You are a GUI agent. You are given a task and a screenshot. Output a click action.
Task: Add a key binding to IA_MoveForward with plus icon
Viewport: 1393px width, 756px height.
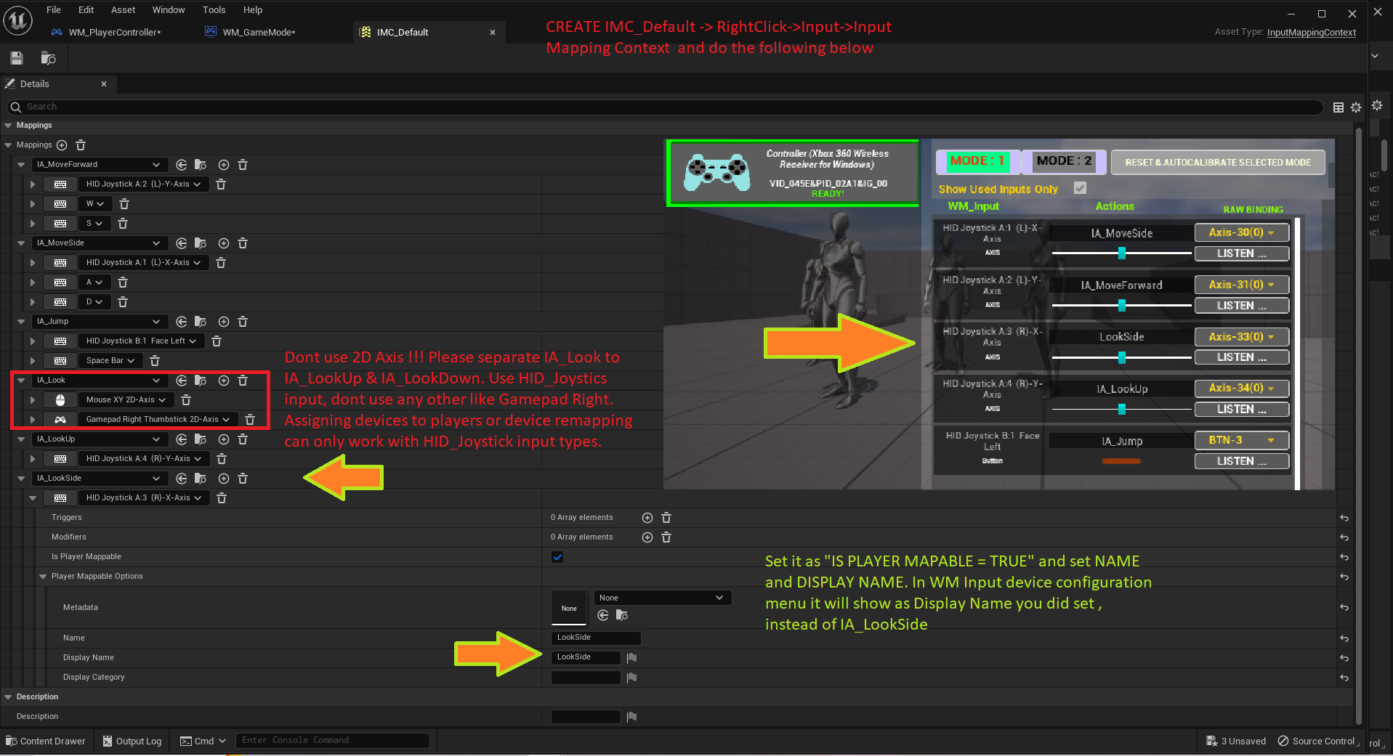point(224,165)
